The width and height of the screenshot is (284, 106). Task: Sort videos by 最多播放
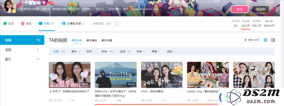[x=92, y=40]
